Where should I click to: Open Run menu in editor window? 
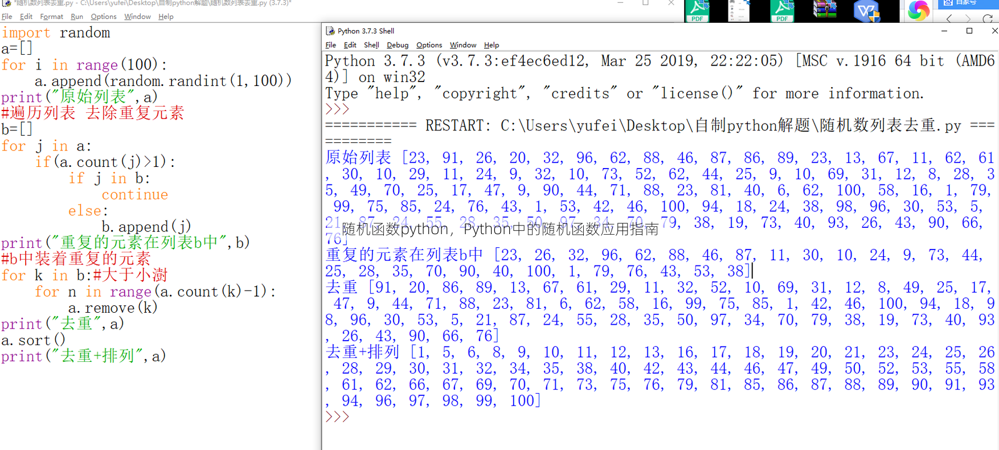click(x=77, y=17)
